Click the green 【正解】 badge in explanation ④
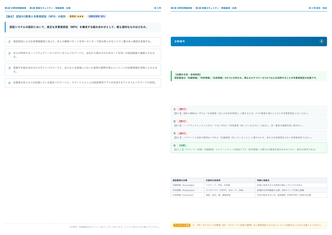The width and height of the screenshot is (332, 235). 182,145
